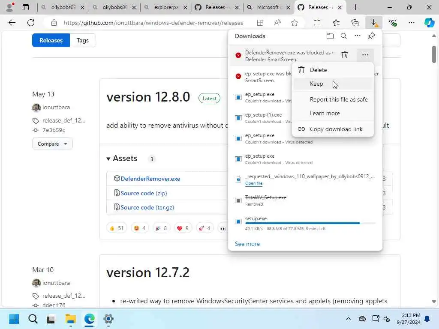Open Settings from taskbar
Viewport: 439px width, 329px height.
click(108, 319)
